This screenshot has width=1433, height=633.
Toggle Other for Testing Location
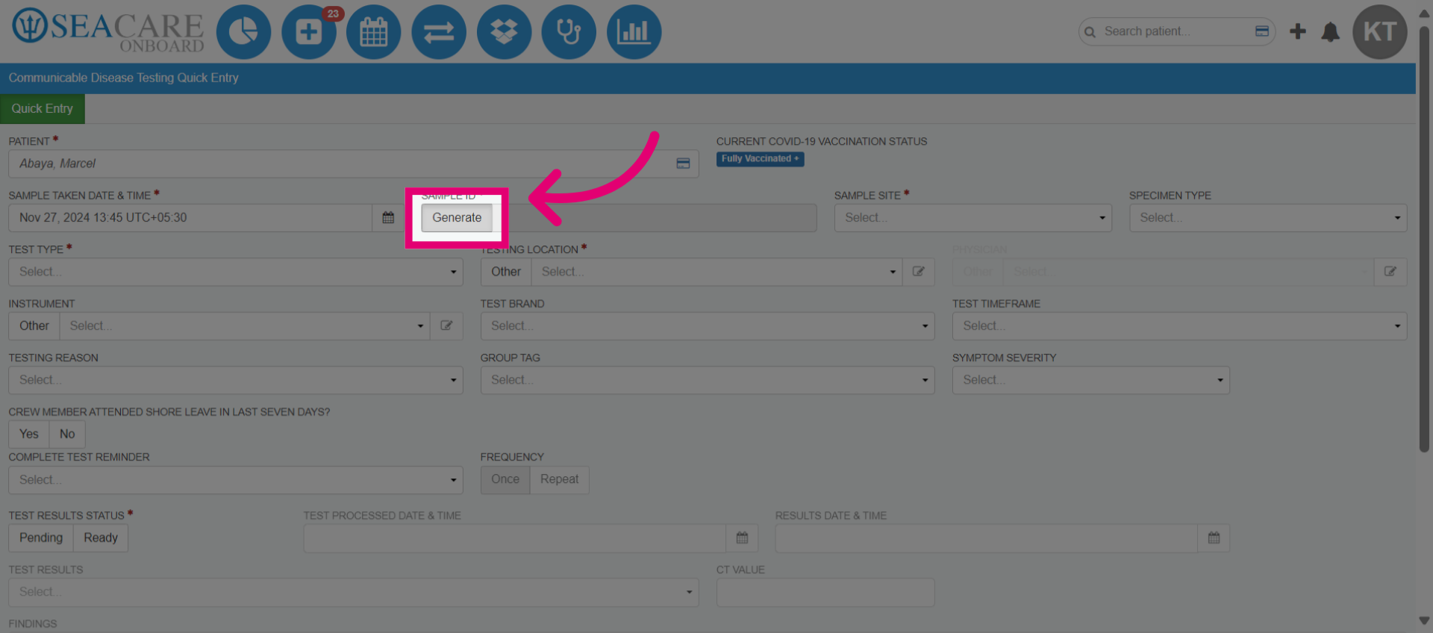(x=506, y=272)
